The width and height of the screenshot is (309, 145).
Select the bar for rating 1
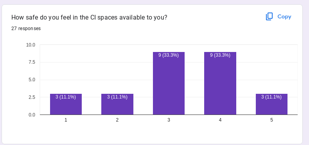pyautogui.click(x=66, y=104)
